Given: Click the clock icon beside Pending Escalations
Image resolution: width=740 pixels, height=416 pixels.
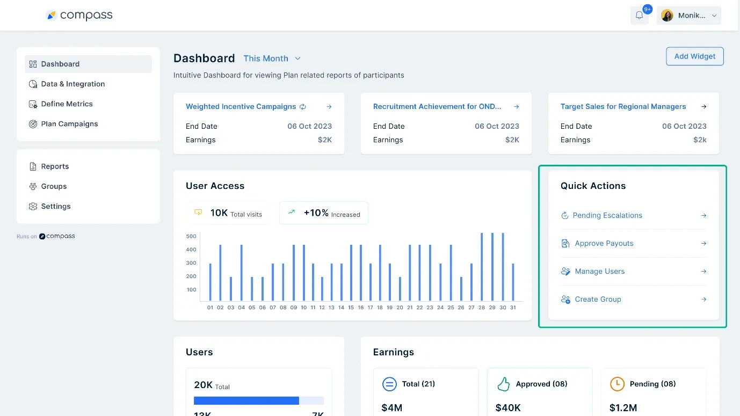Looking at the screenshot, I should click(564, 215).
